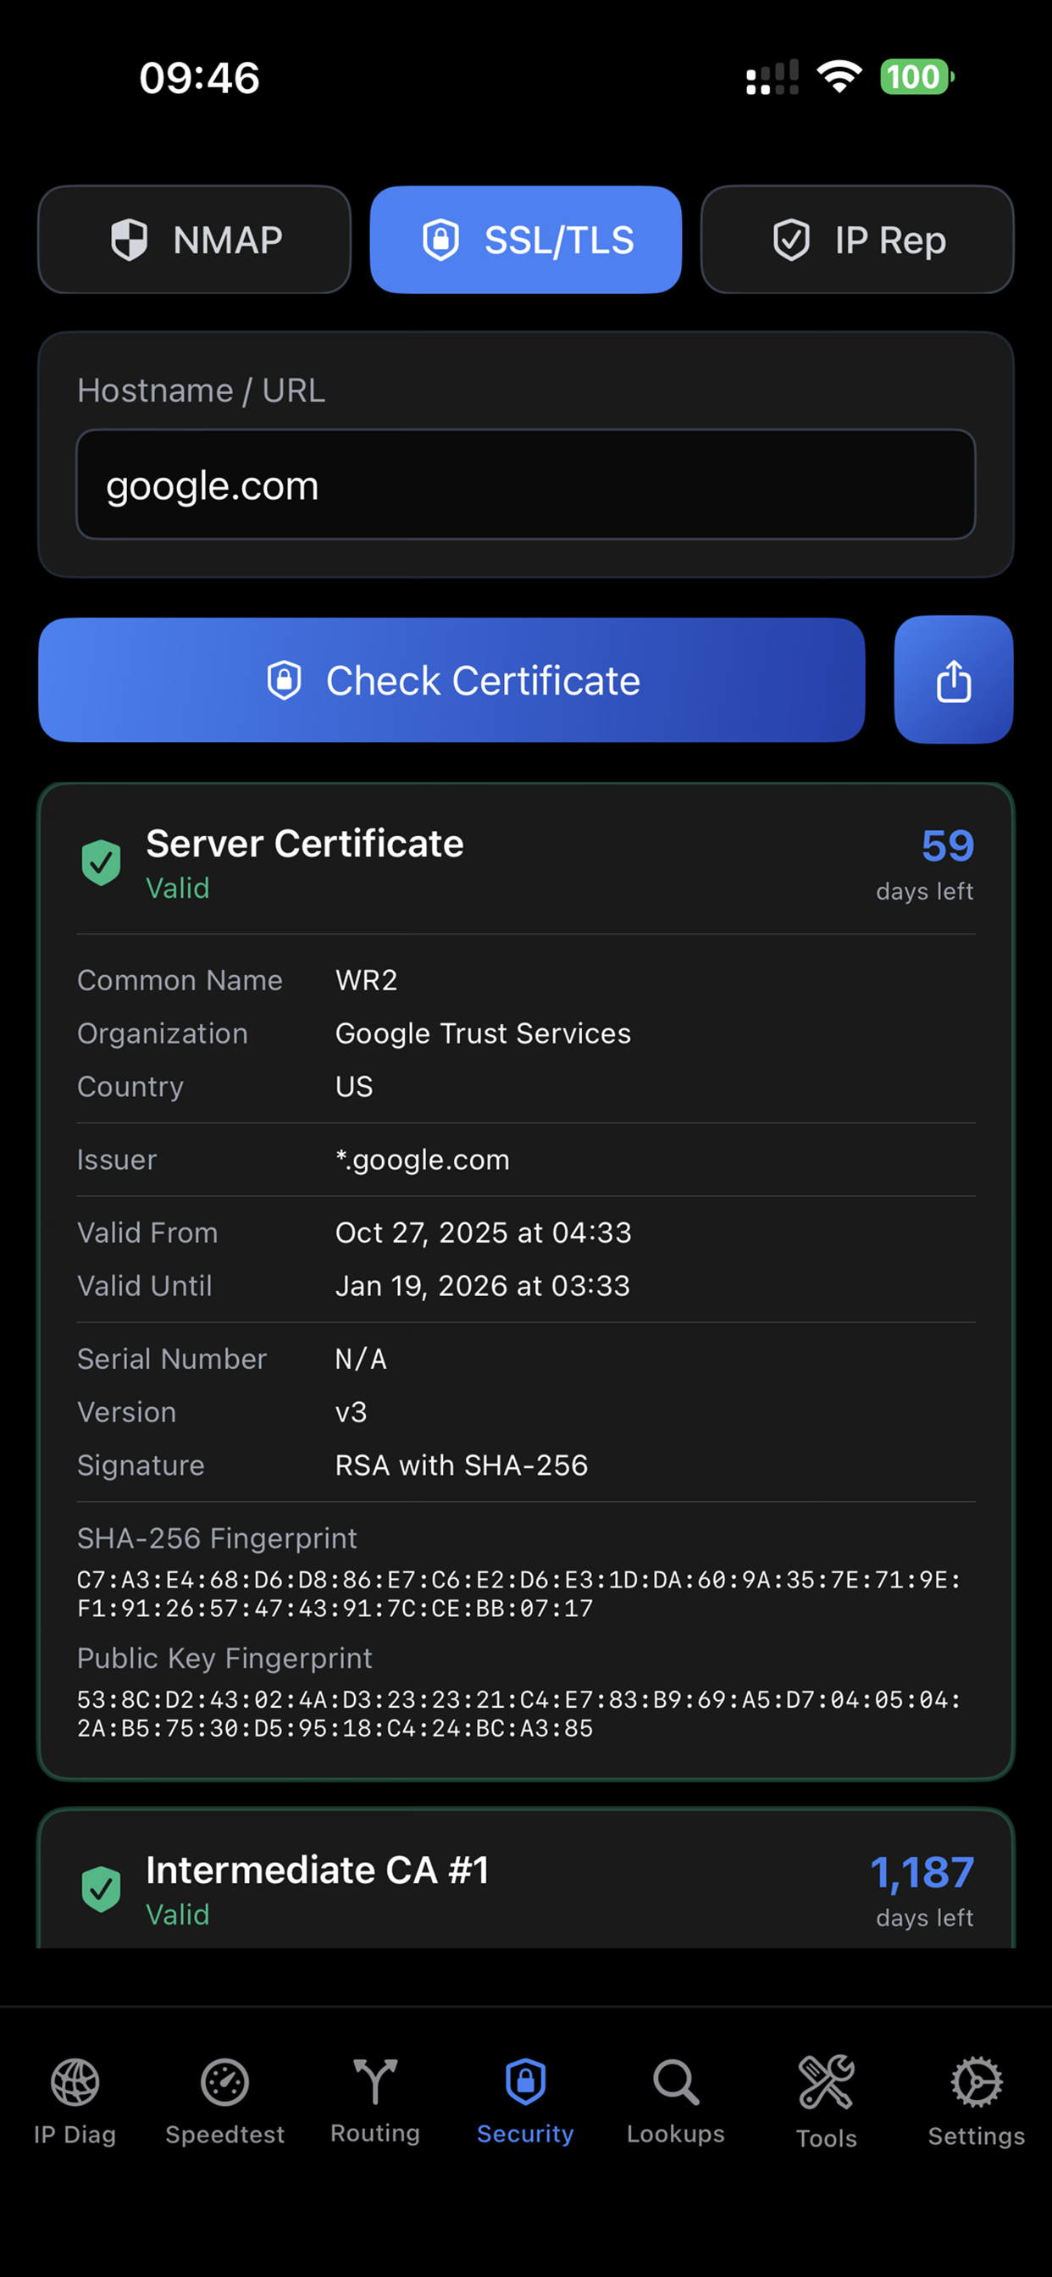Tap the Intermediate CA #1 heading

(x=318, y=1870)
